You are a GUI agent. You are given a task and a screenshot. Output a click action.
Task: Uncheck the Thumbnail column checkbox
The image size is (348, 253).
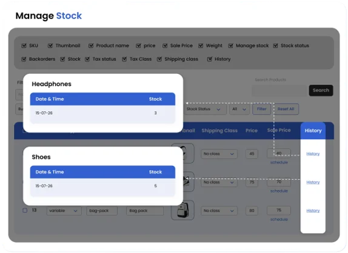(50, 45)
